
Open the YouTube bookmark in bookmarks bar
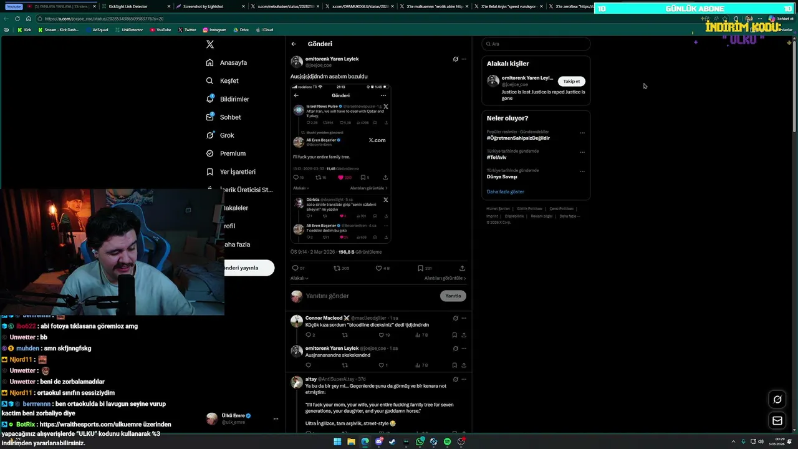pos(161,30)
